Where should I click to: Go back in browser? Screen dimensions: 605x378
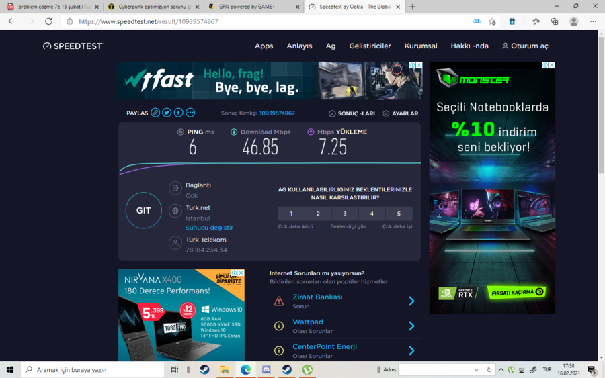tap(11, 21)
